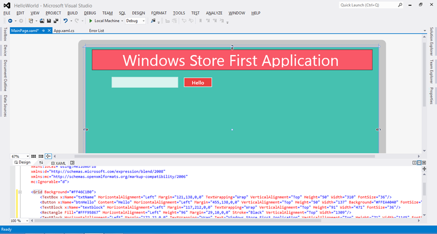Open the TOOLS menu

coord(179,13)
